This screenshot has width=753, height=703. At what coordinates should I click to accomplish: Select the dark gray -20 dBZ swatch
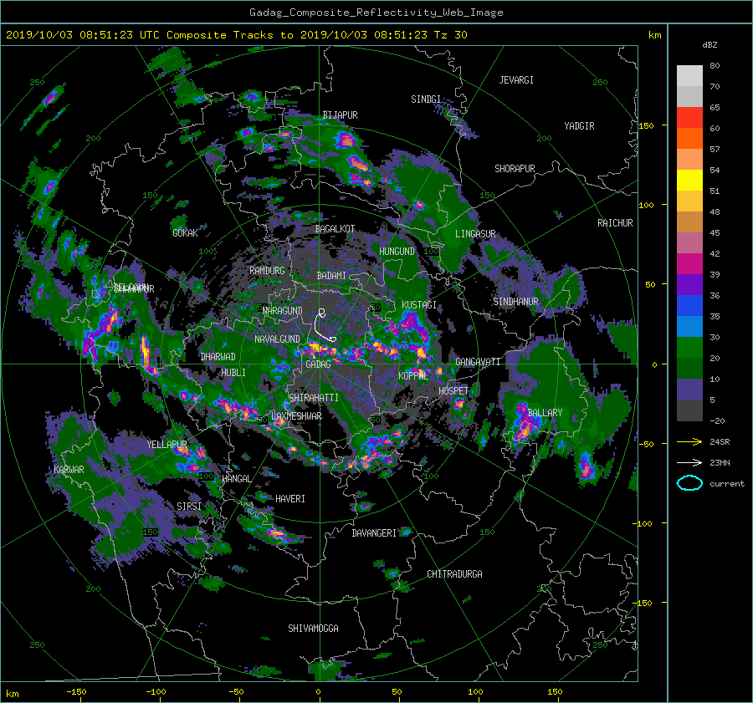click(x=689, y=410)
